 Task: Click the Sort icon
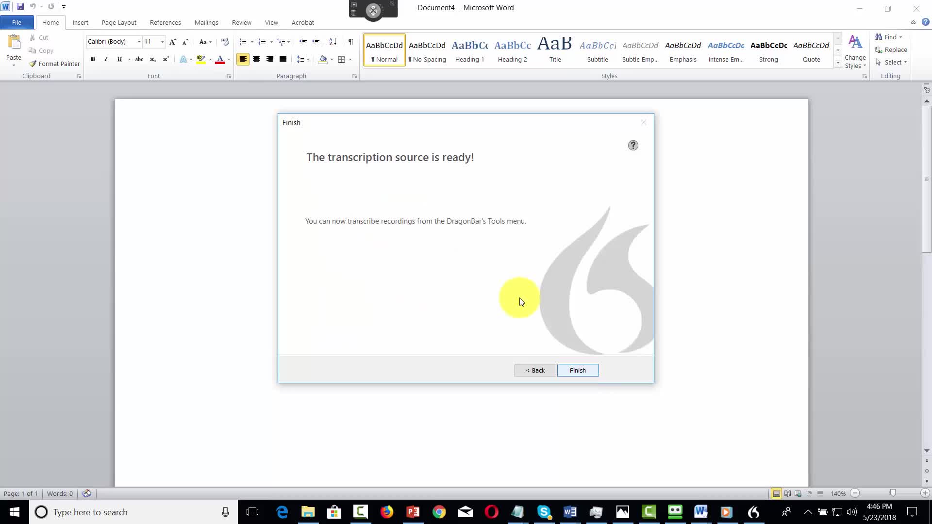[333, 42]
